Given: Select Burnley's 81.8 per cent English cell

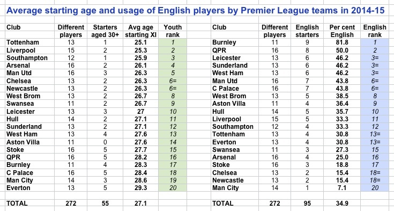Looking at the screenshot, I should pos(342,42).
